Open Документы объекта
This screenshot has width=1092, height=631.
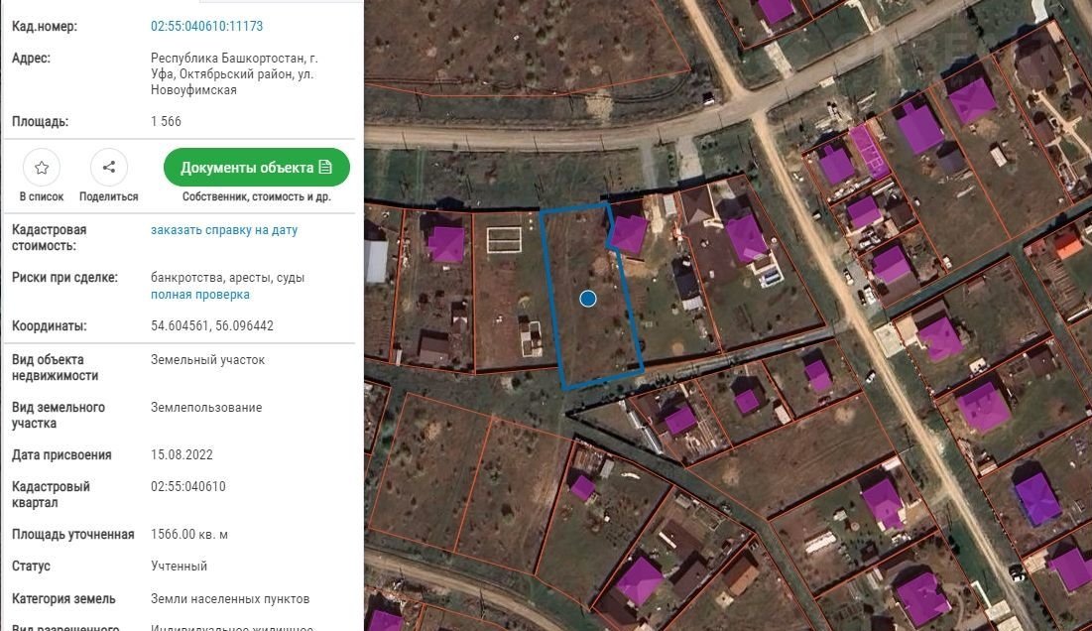coord(256,168)
